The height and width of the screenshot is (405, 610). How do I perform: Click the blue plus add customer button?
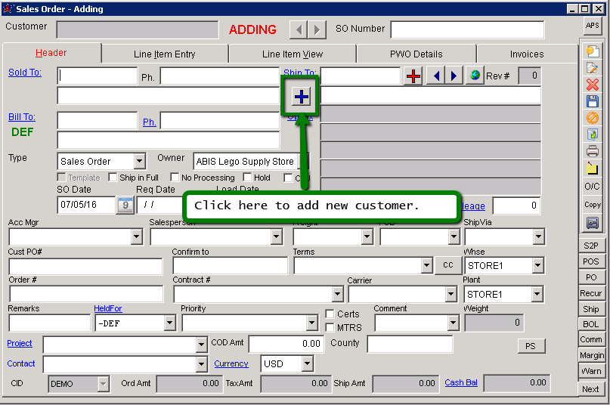click(301, 96)
